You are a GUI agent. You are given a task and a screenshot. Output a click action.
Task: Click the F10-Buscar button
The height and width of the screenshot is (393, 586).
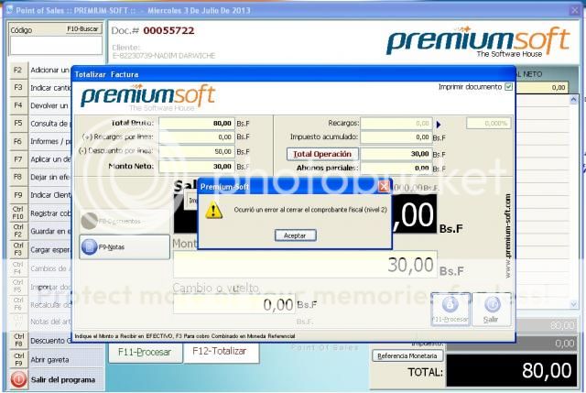tap(83, 28)
